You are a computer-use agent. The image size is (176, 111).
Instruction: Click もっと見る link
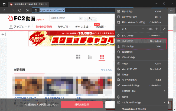106,70
